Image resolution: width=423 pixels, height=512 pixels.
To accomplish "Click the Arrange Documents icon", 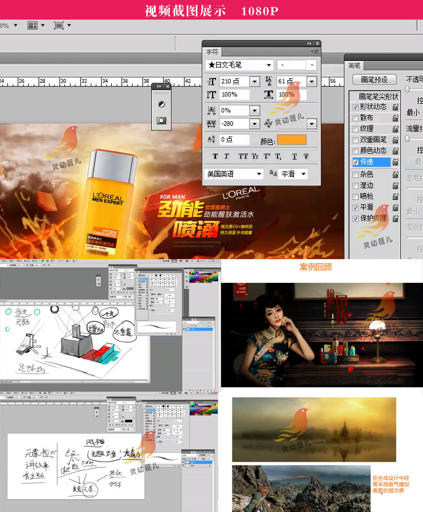I will click(33, 25).
